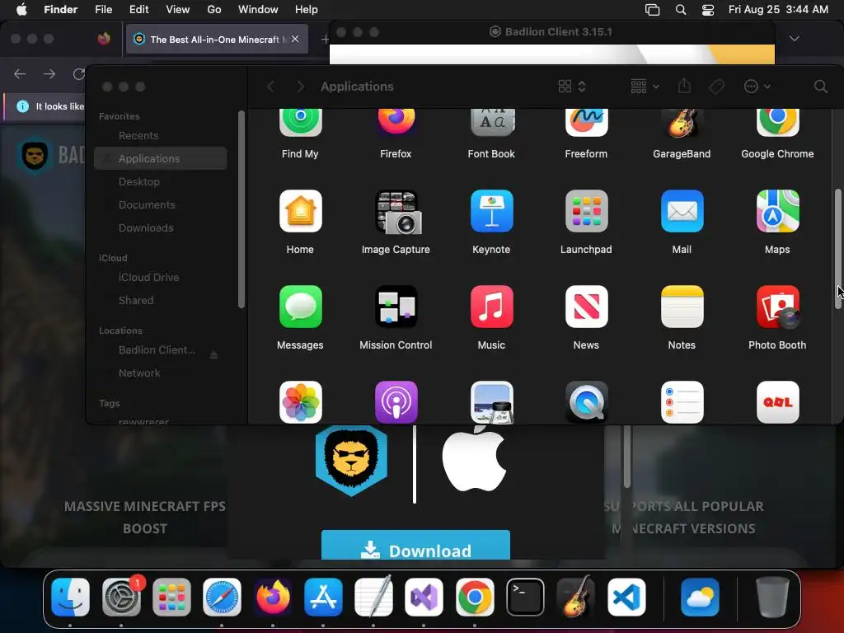Select Launchpad in the Applications folder
Image resolution: width=844 pixels, height=633 pixels.
586,211
